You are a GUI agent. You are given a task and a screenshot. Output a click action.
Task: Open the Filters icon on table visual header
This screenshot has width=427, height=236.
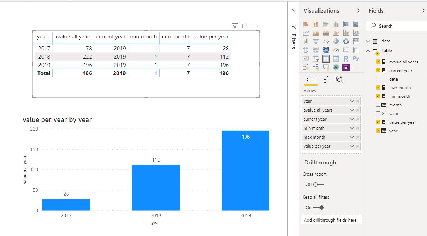(x=235, y=26)
